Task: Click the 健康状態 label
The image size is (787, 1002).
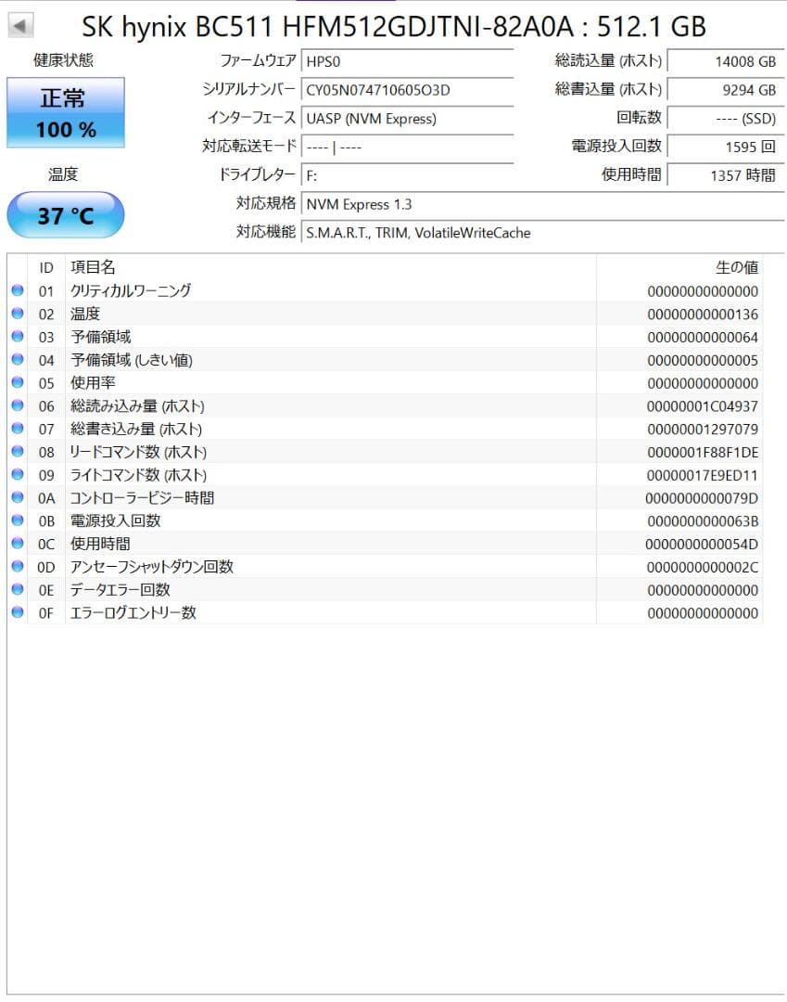Action: [63, 60]
